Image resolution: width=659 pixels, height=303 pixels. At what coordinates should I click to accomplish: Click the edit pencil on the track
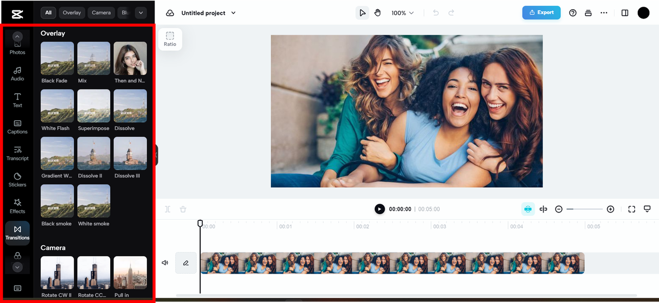point(186,263)
